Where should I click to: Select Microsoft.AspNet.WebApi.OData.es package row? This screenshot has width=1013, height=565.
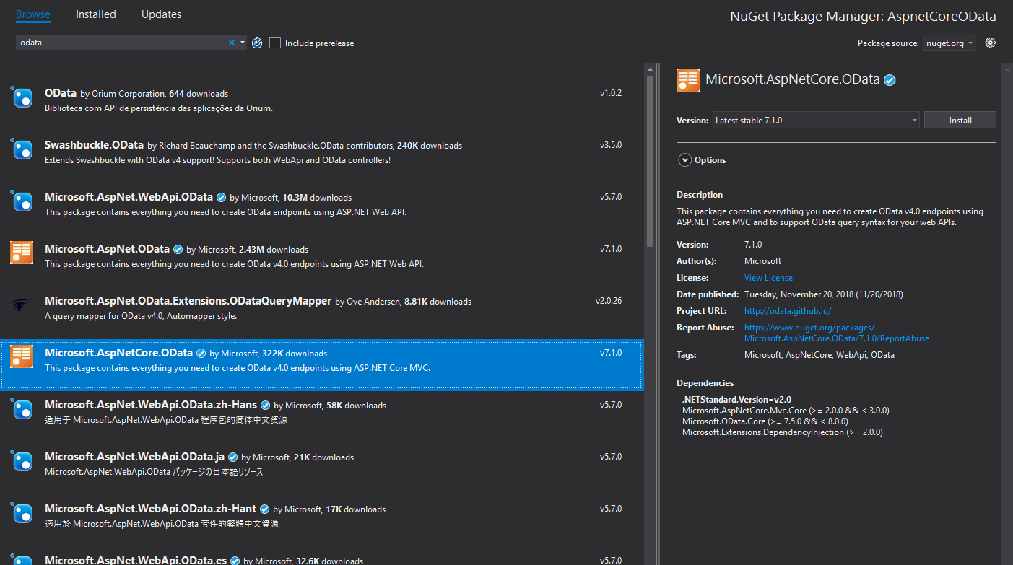(322, 556)
